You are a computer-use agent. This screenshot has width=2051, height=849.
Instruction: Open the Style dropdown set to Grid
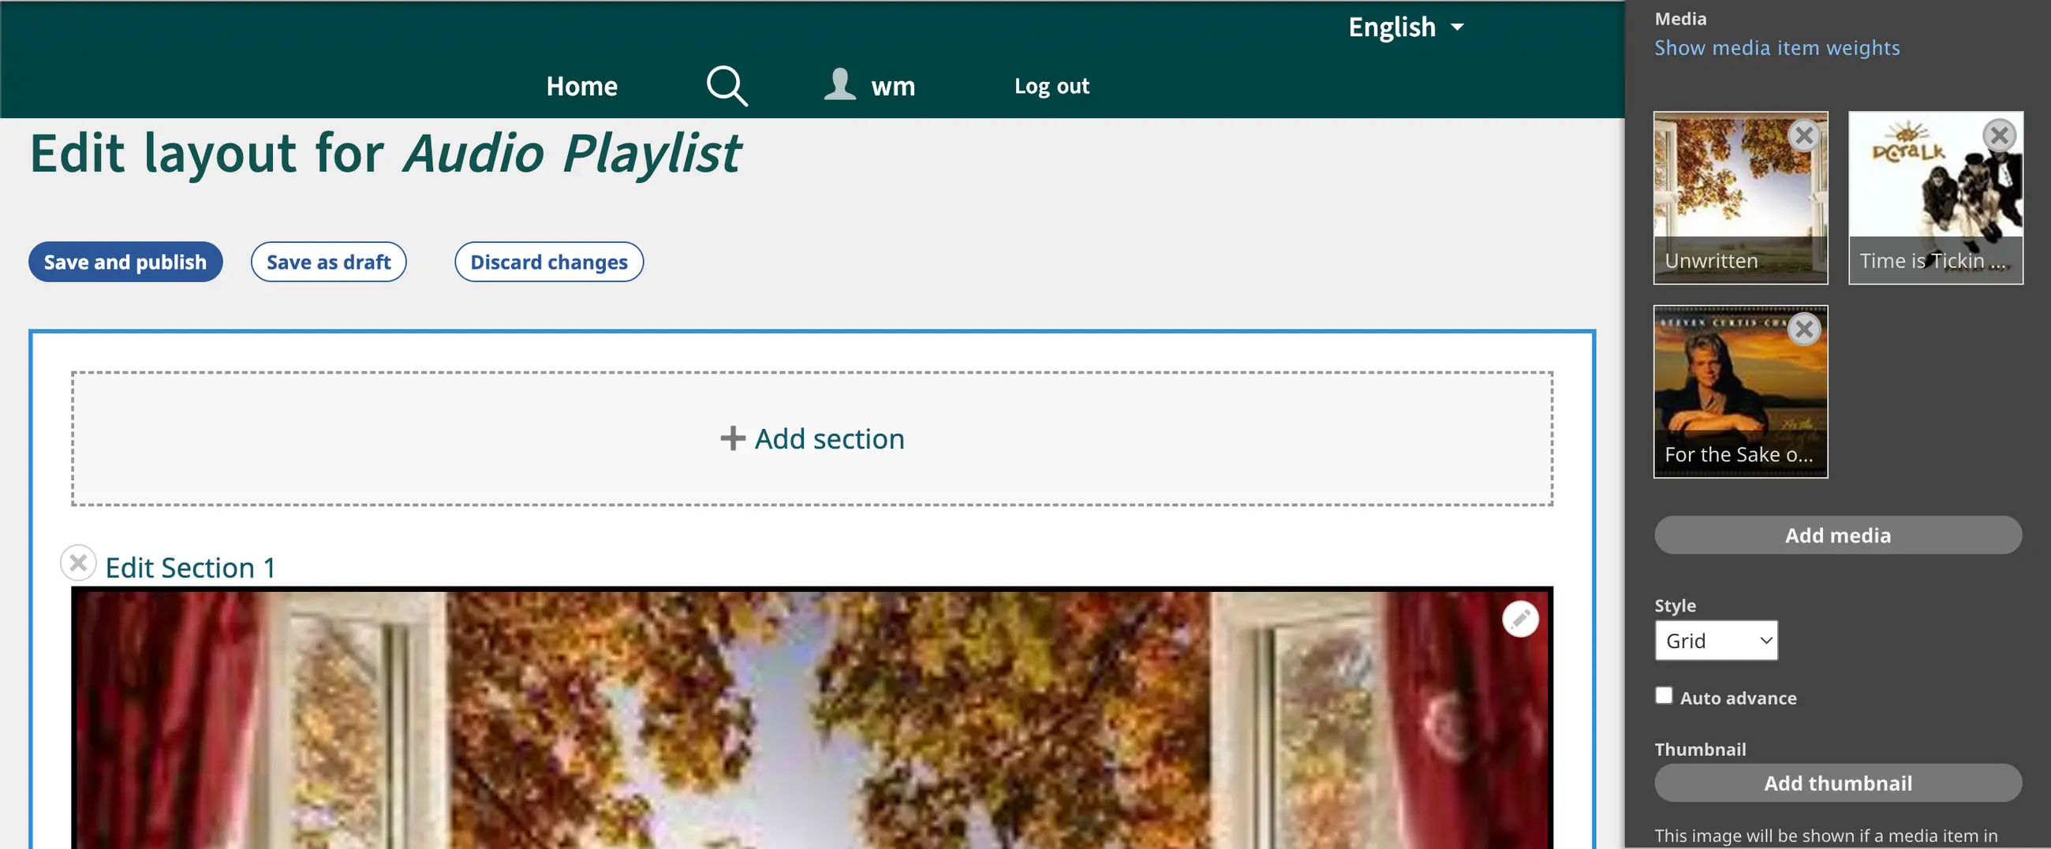pyautogui.click(x=1716, y=641)
